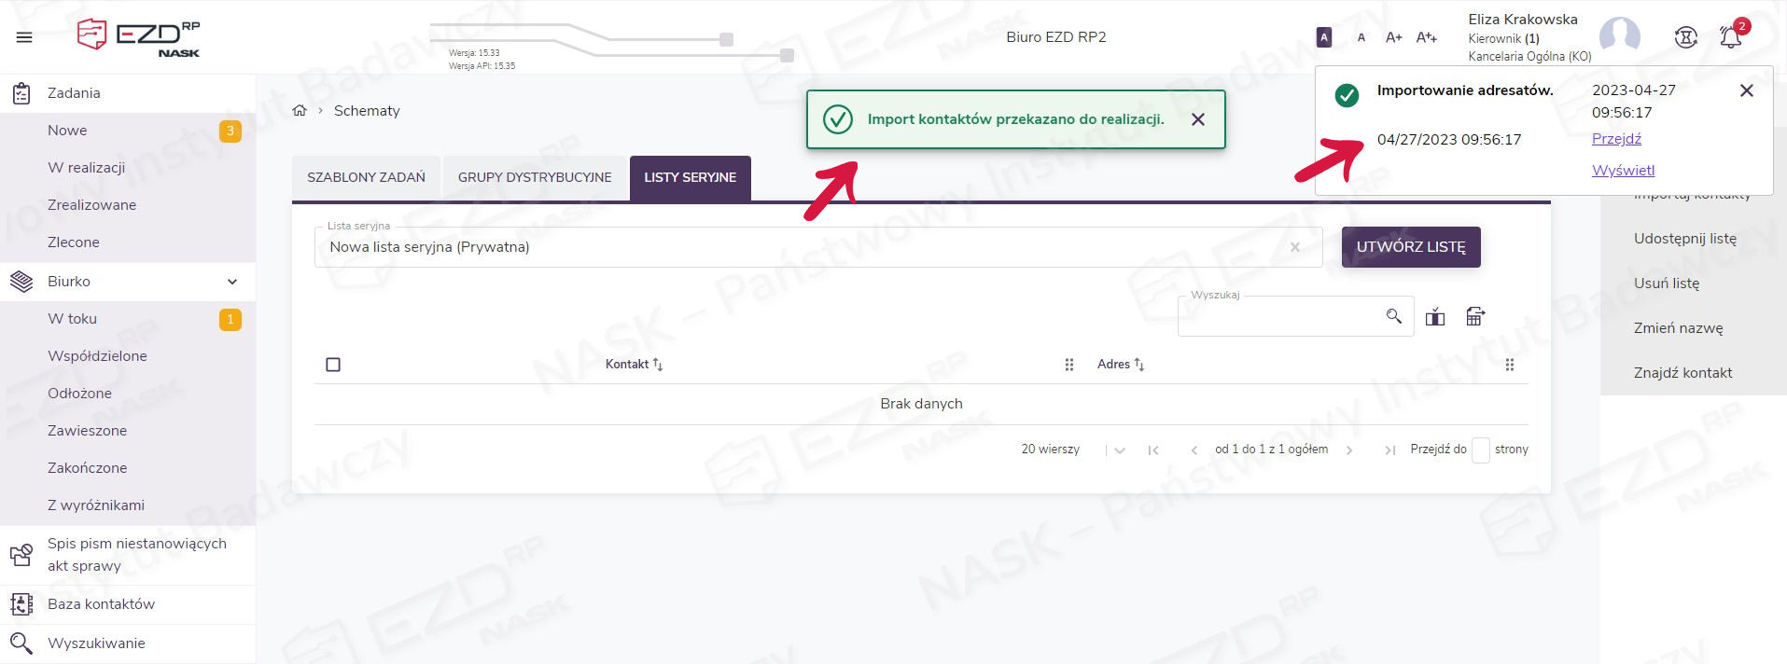This screenshot has height=664, width=1787.
Task: Tick the select-all checkbox in table header
Action: click(x=333, y=365)
